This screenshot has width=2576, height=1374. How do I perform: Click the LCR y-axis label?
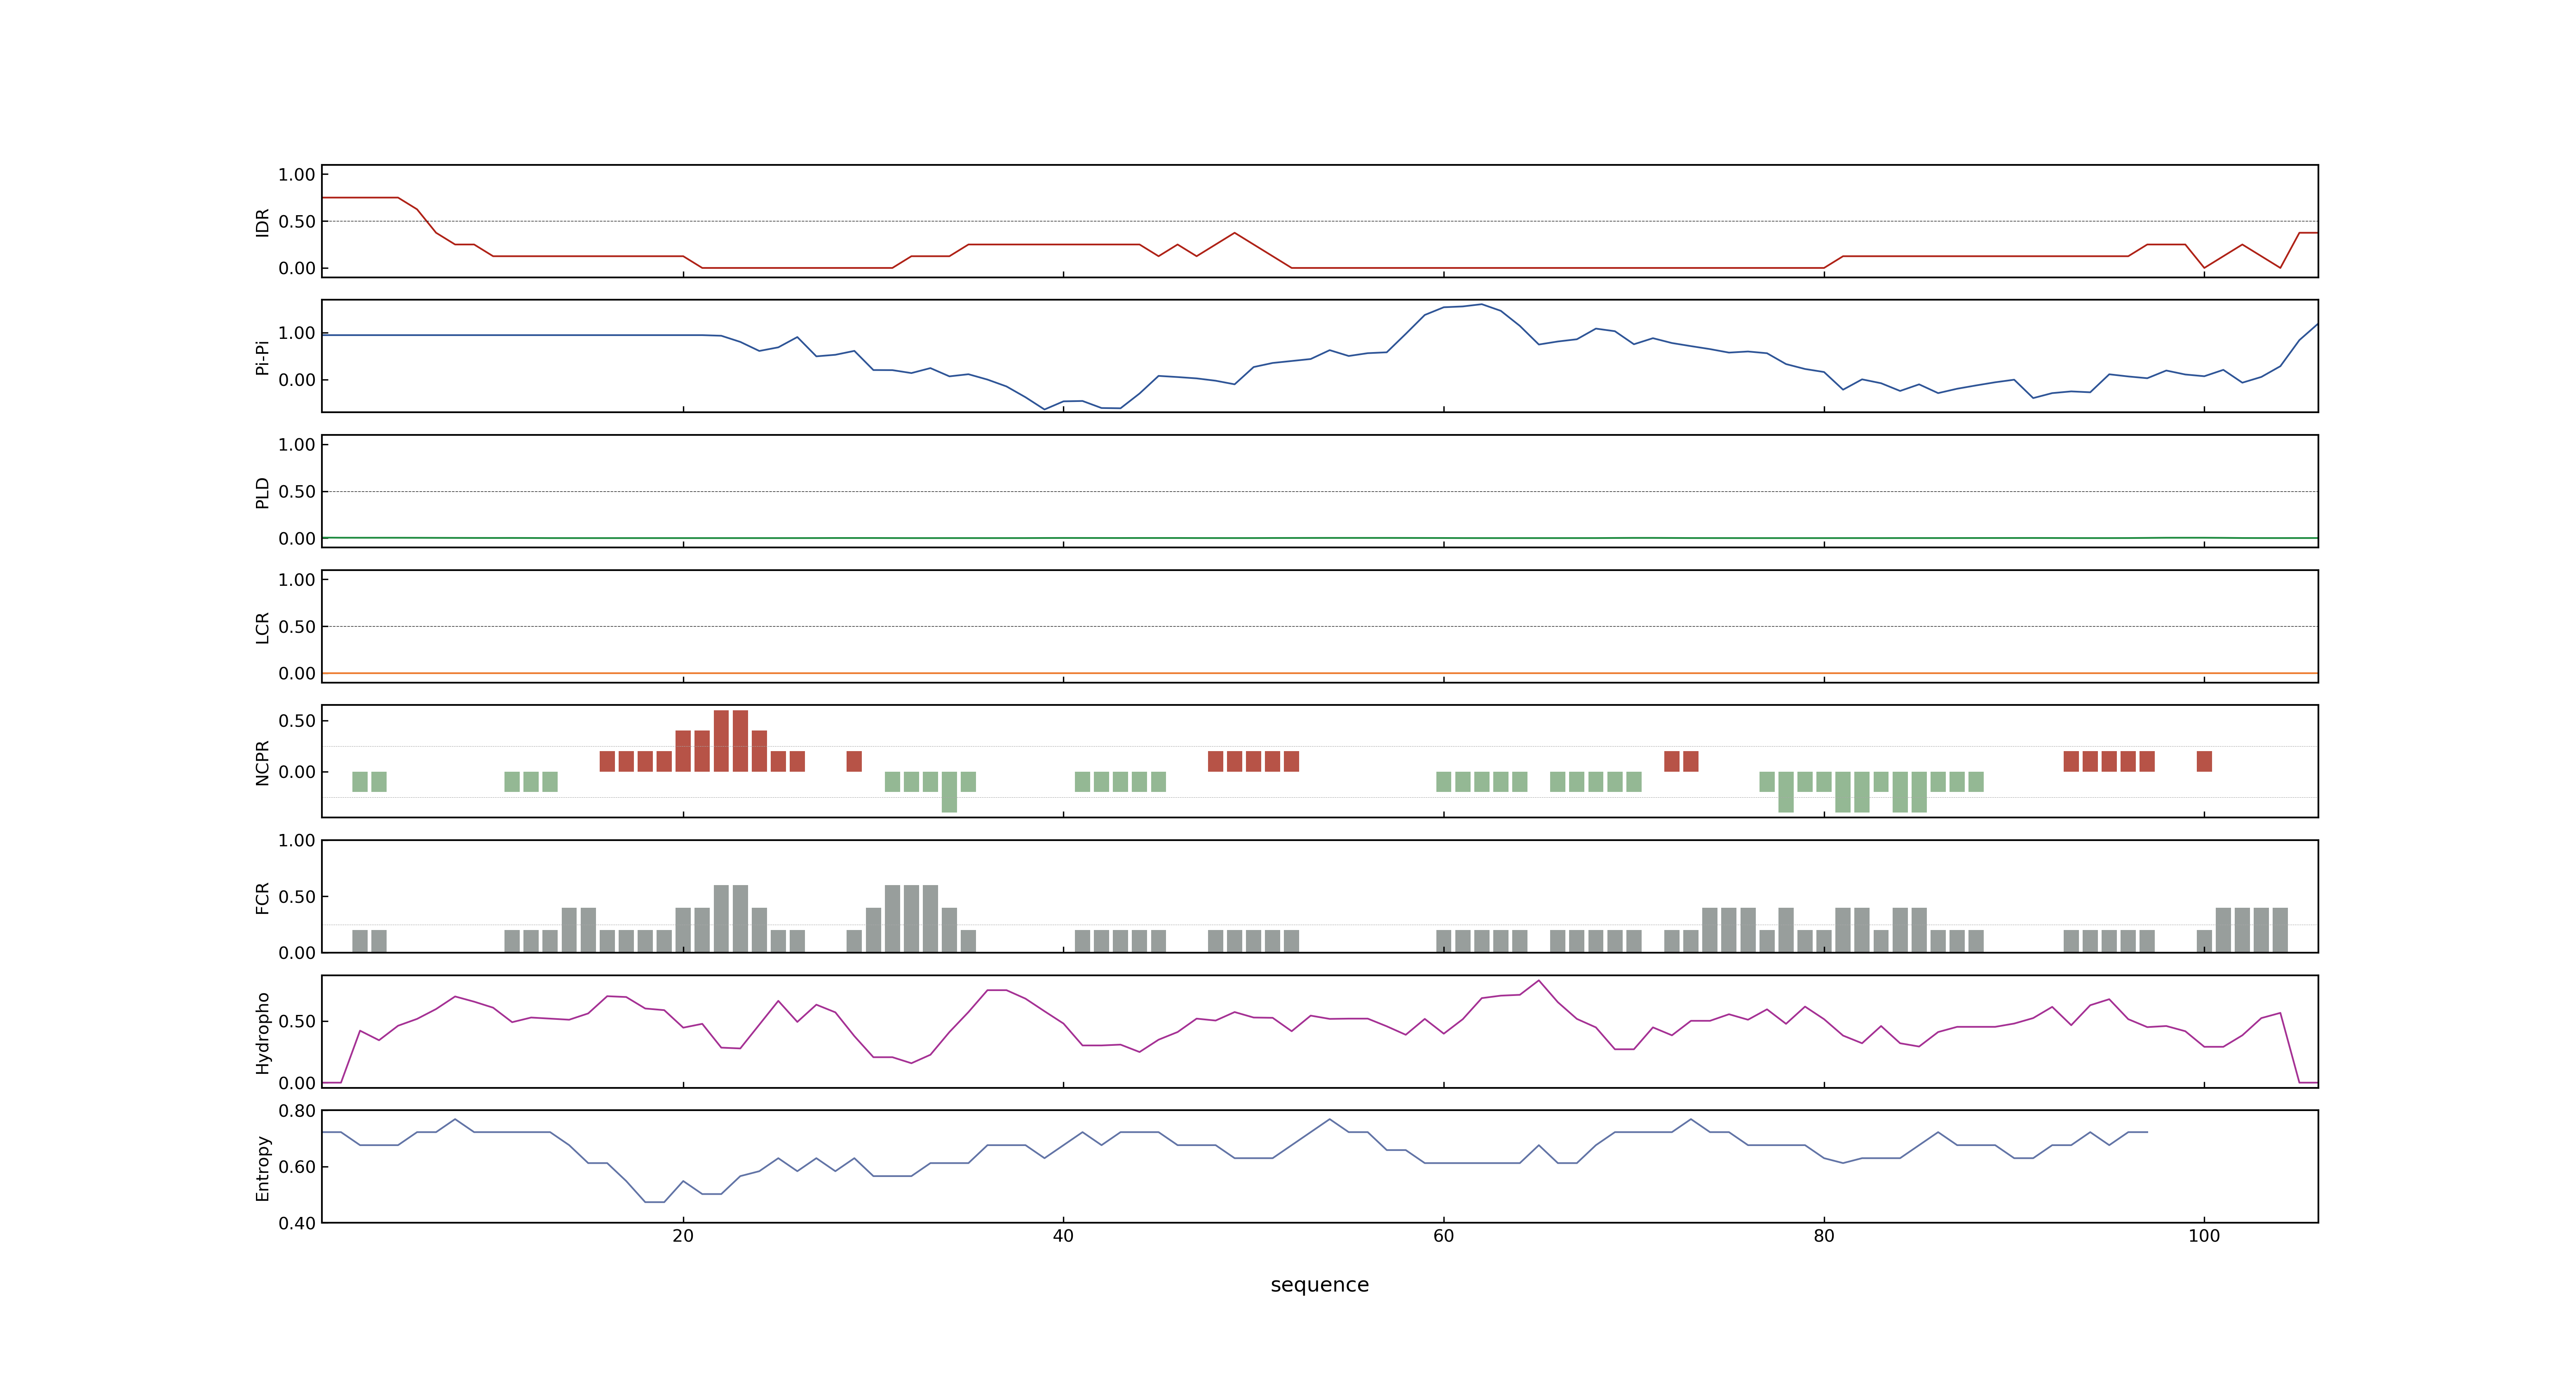click(263, 627)
